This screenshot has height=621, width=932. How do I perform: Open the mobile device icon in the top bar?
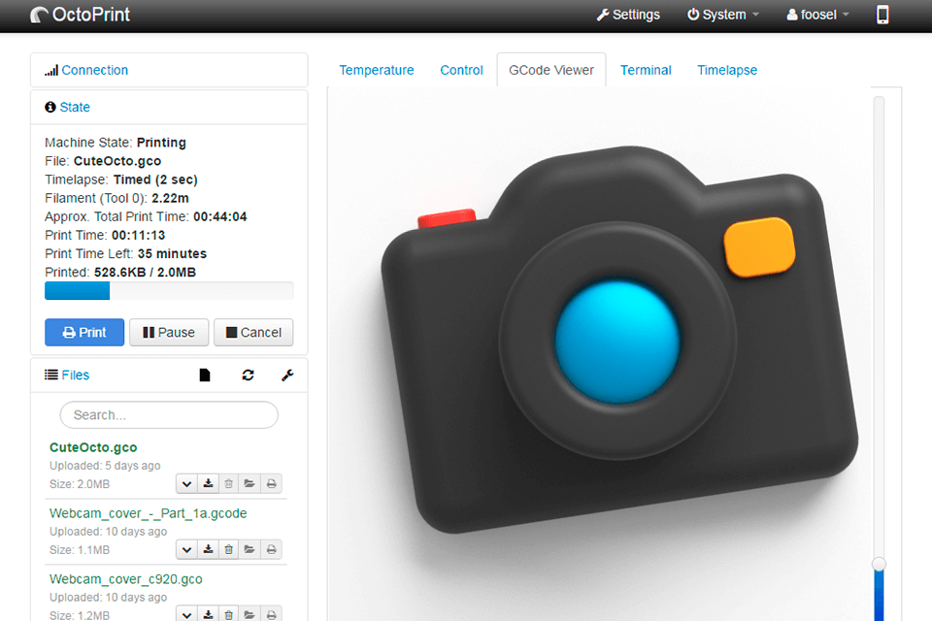tap(882, 15)
